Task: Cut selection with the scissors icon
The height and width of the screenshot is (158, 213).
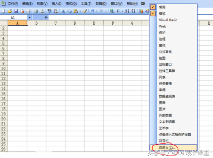Action: 63,11
